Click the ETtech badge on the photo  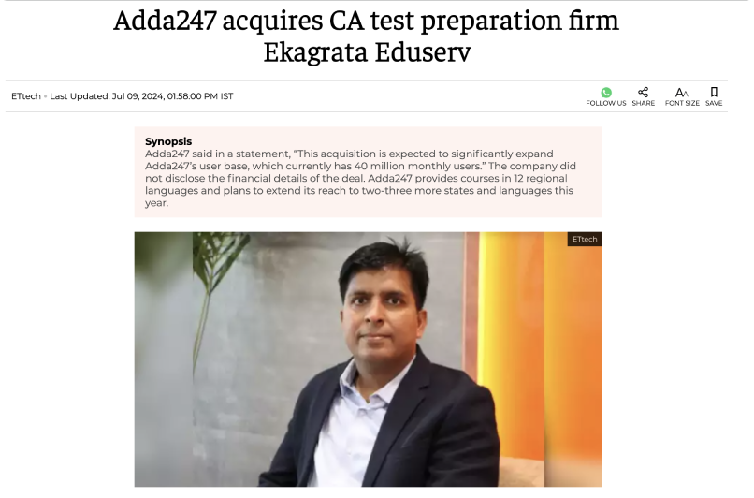585,239
